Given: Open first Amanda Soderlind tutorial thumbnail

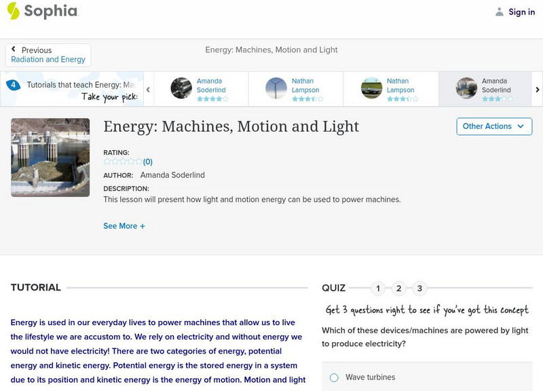Looking at the screenshot, I should coord(181,88).
